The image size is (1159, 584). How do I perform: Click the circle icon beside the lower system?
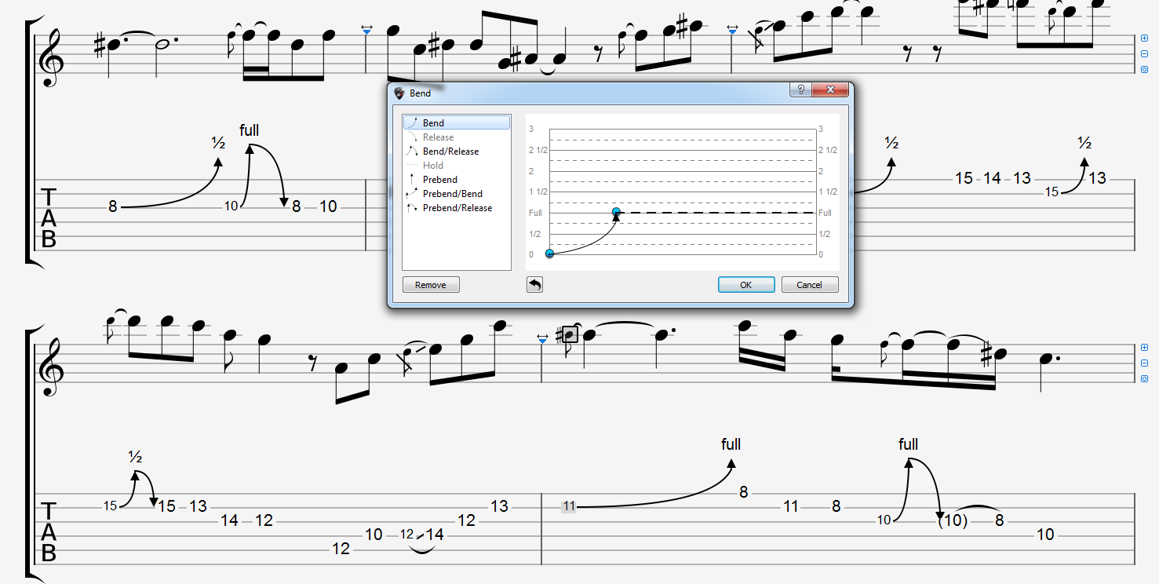pyautogui.click(x=1144, y=378)
